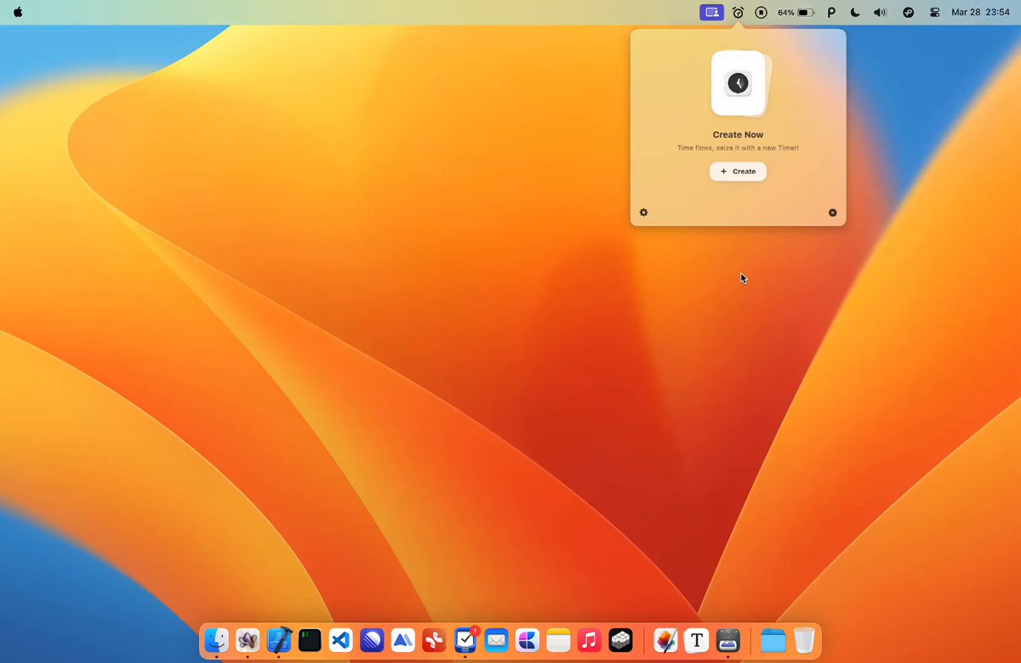Click the clock card illustration in the popover
Screen dimensions: 1021x663
pyautogui.click(x=739, y=83)
